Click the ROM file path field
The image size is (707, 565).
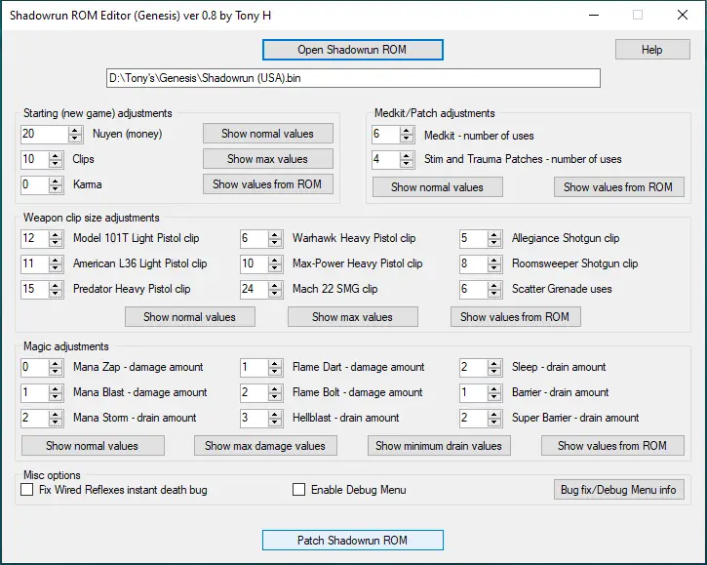(x=353, y=78)
